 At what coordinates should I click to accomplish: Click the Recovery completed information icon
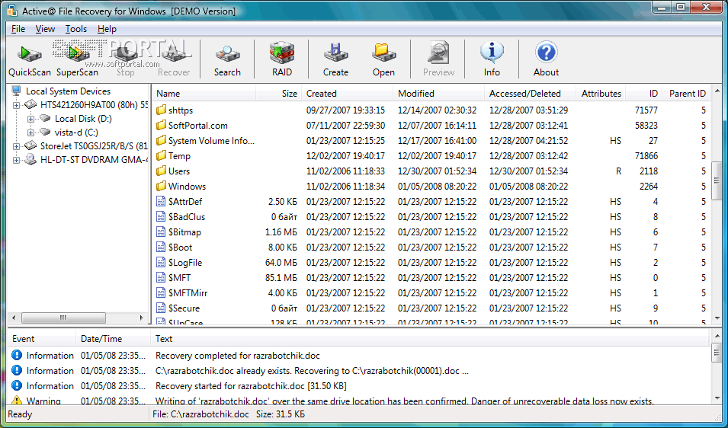[17, 355]
